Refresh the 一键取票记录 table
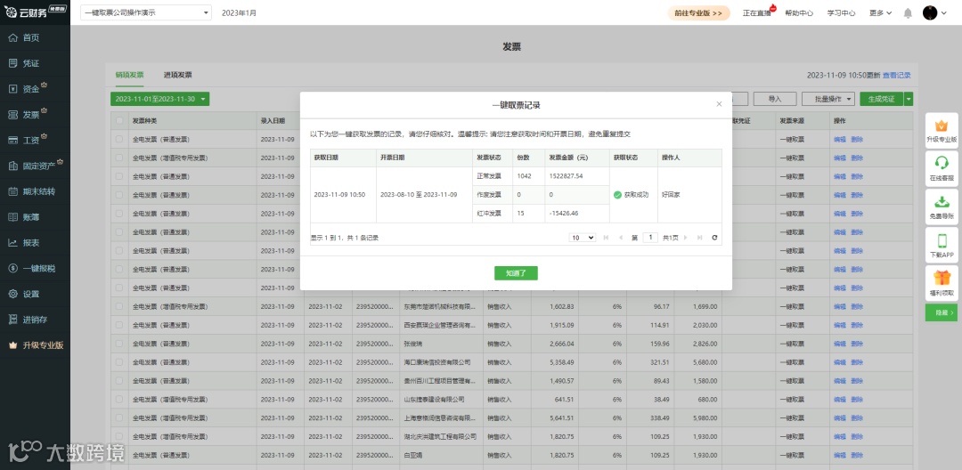 pyautogui.click(x=714, y=237)
